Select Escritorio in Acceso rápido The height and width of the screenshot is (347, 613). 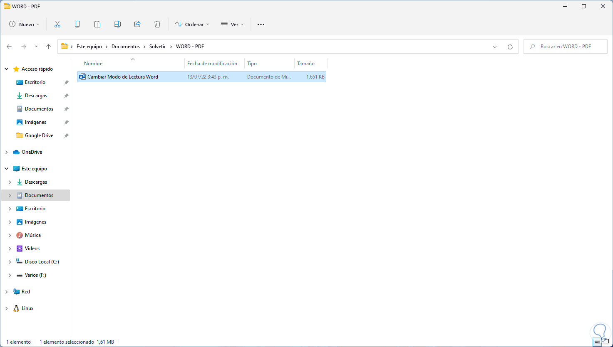[35, 82]
